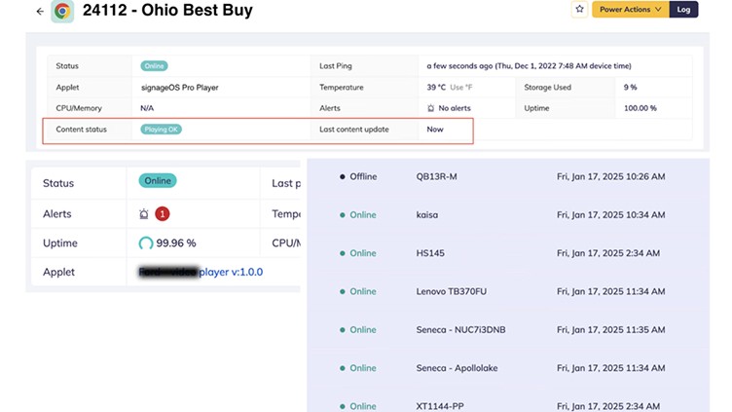The height and width of the screenshot is (412, 732).
Task: Select the HS145 device name
Action: point(430,253)
